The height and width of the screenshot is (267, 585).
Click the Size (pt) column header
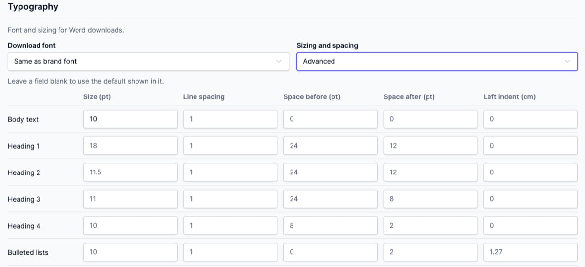pyautogui.click(x=97, y=97)
